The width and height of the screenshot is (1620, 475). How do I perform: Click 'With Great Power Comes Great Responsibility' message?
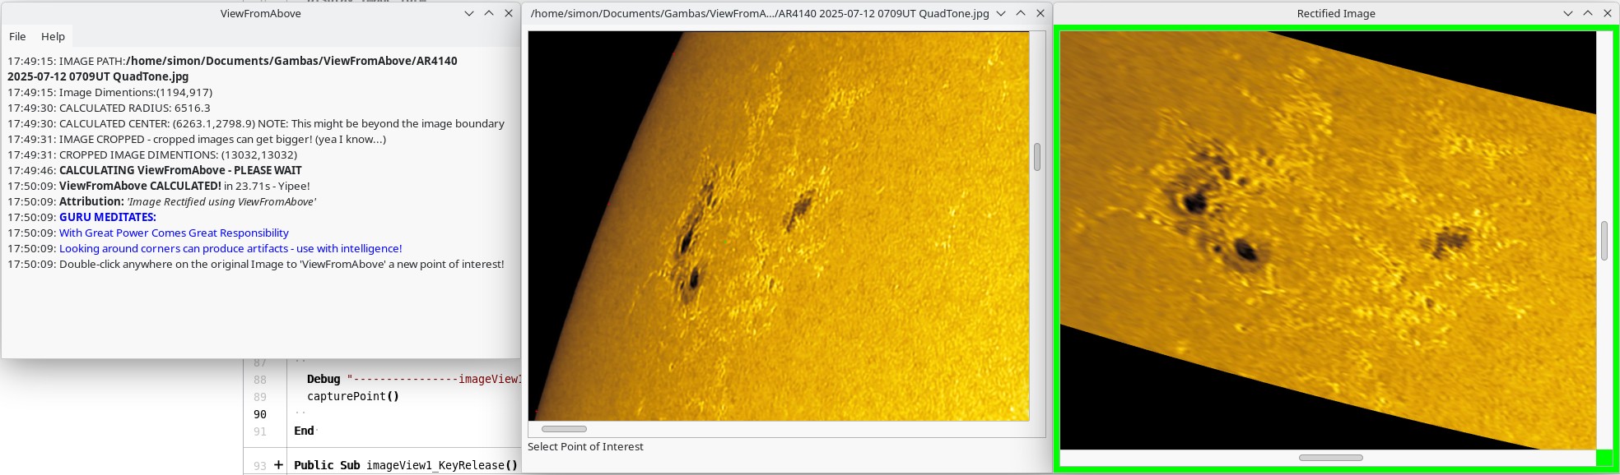tap(174, 233)
